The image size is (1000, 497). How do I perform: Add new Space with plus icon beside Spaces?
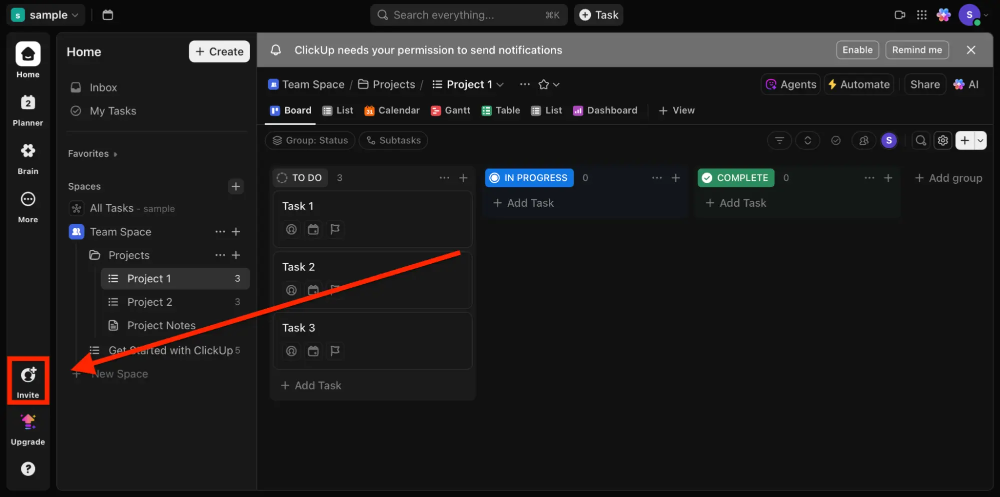(x=236, y=186)
